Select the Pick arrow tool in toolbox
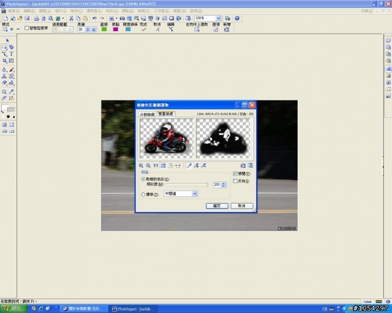Screen dimensions: 392x313 click(x=7, y=40)
